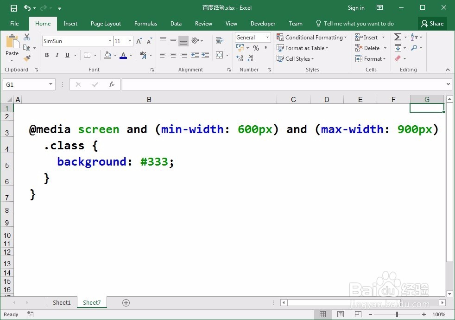Toggle Wrap Text
Screen dimensions: 455x320
(x=220, y=41)
